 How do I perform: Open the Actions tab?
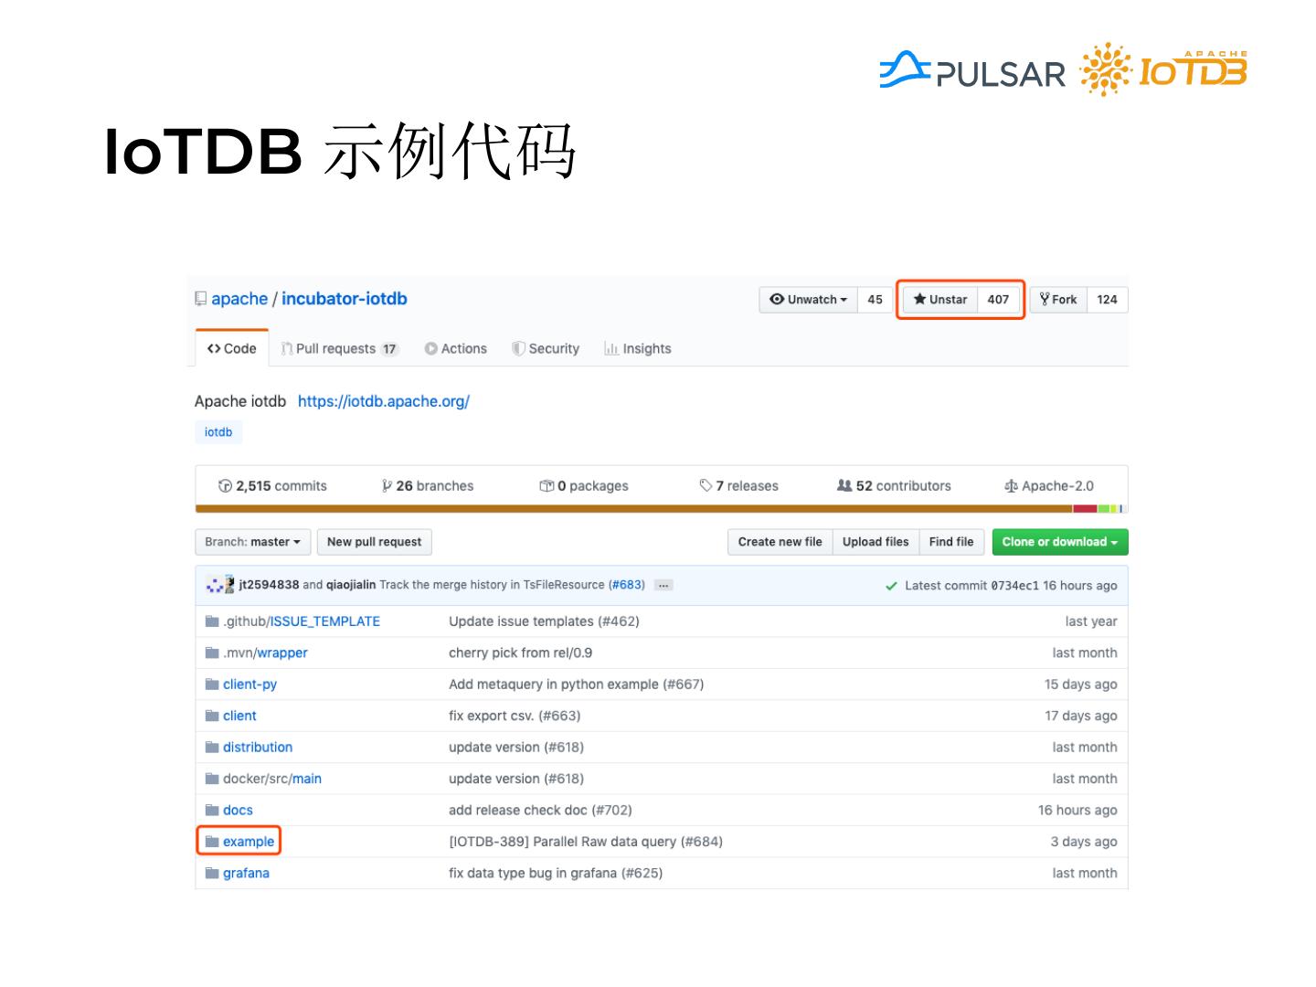tap(456, 349)
